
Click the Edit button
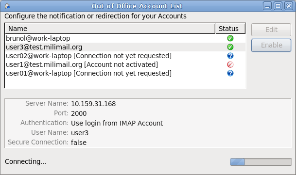point(271,30)
